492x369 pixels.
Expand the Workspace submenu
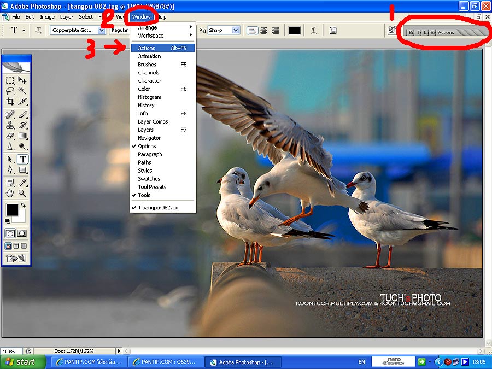pos(162,36)
